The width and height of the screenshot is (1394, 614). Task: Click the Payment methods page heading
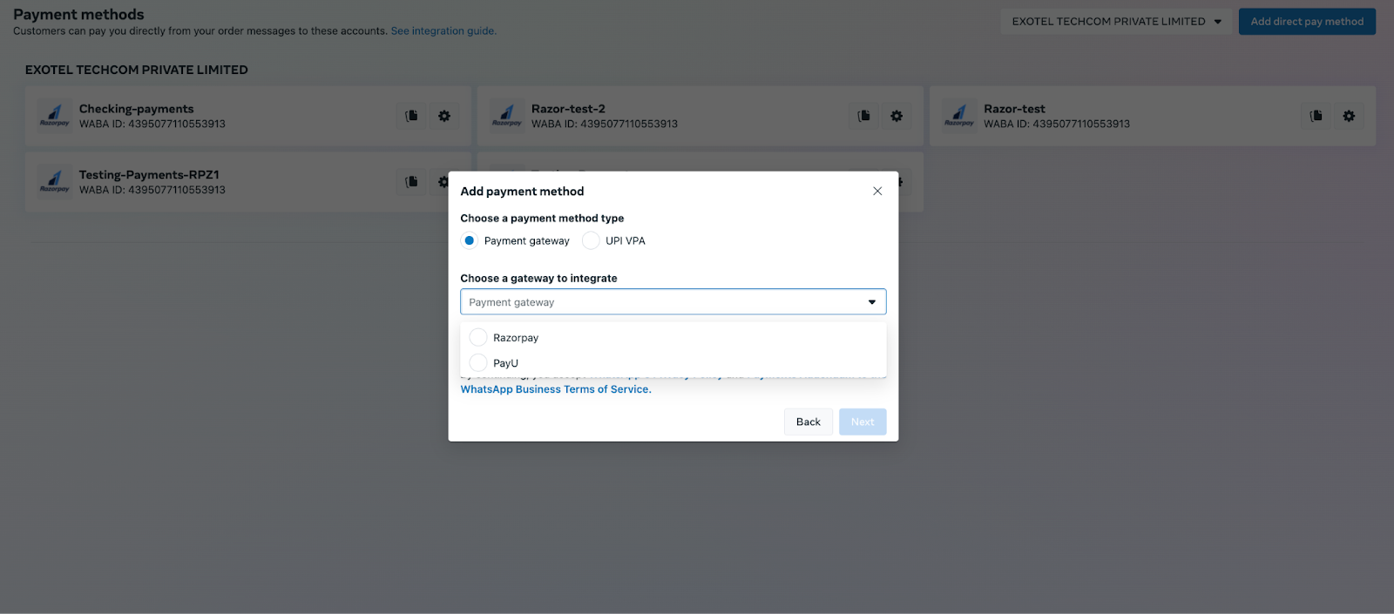[x=78, y=15]
